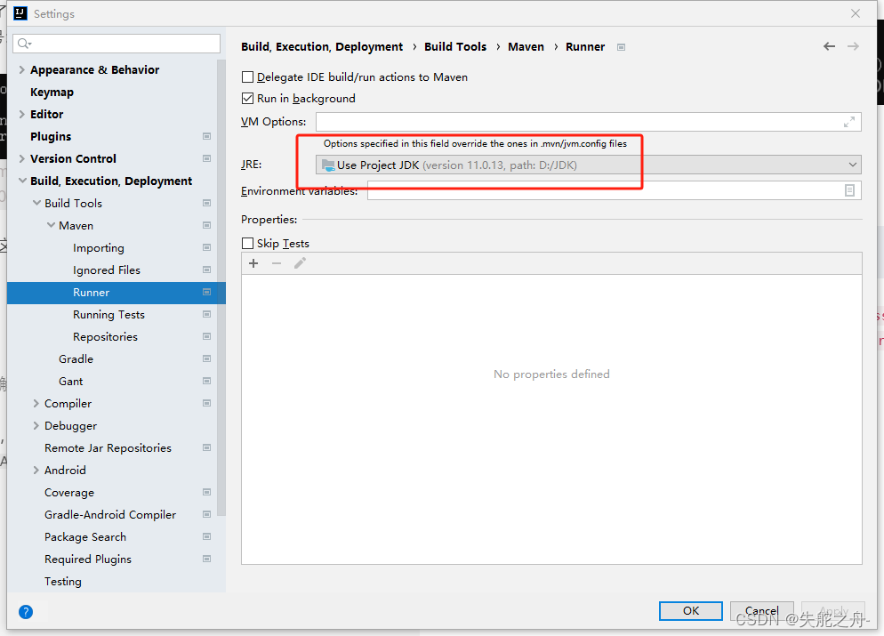884x636 pixels.
Task: Click the project-level icon beside Gradle
Action: click(207, 358)
